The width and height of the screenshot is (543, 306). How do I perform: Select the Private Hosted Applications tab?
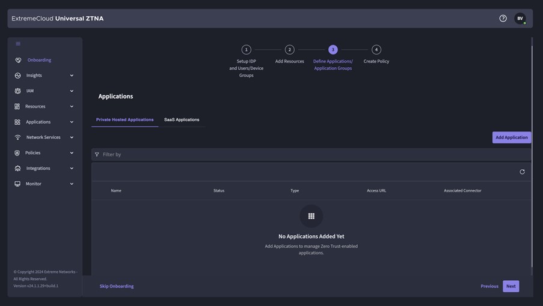[124, 120]
